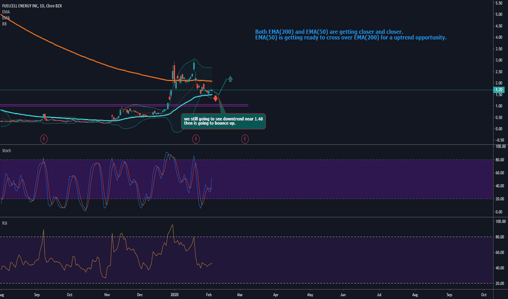Select the first EMA indicator label

coord(6,12)
